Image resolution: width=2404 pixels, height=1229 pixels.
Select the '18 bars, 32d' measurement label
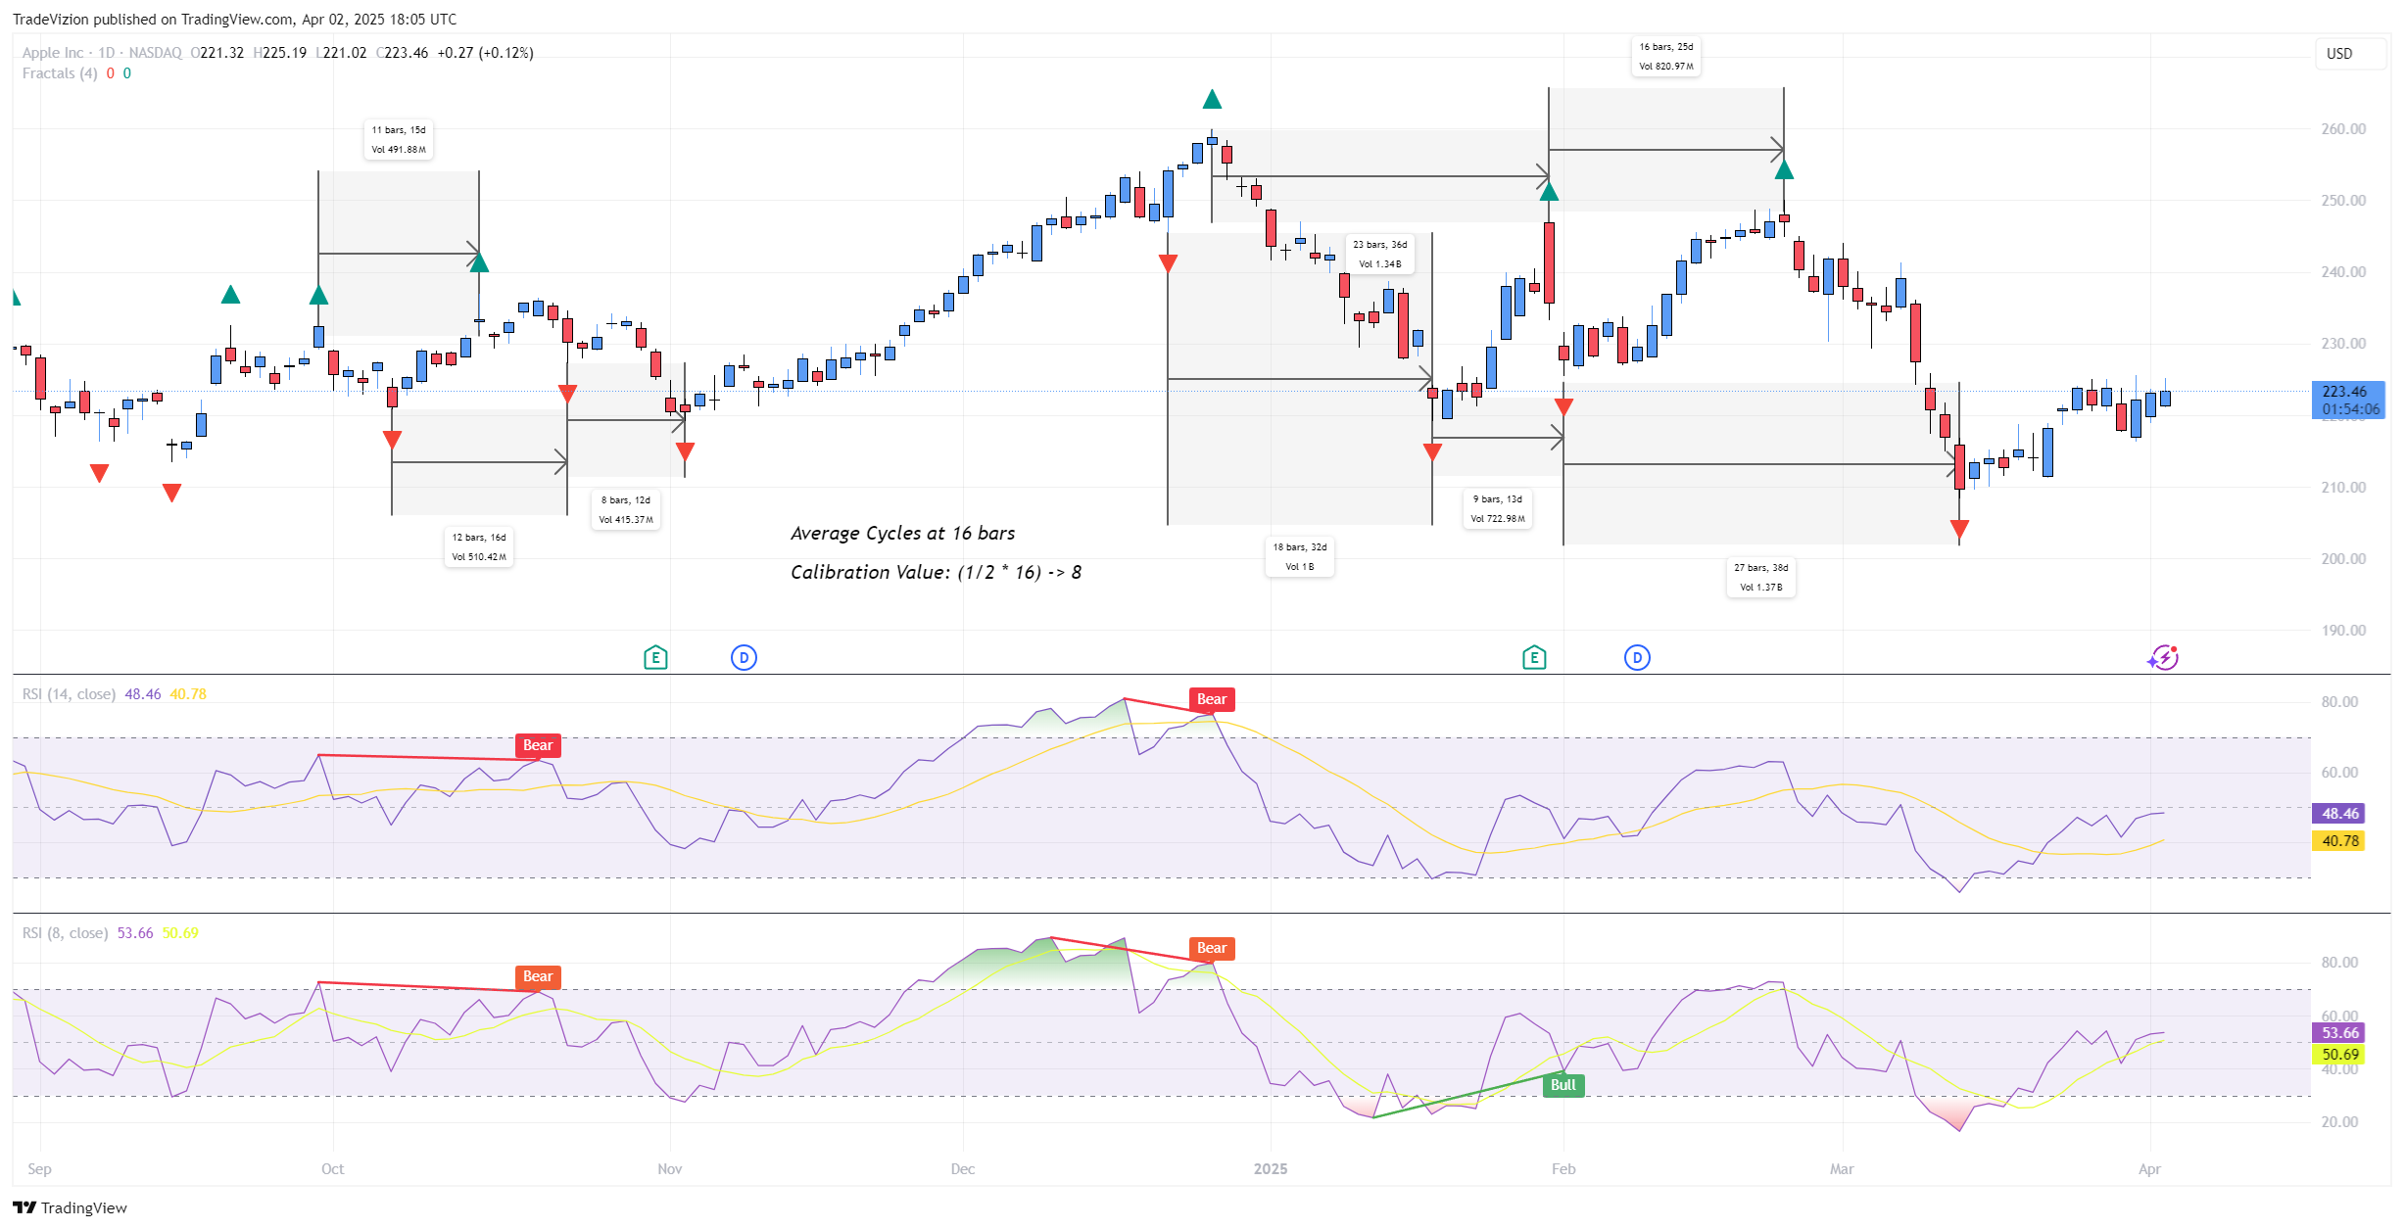click(1300, 556)
